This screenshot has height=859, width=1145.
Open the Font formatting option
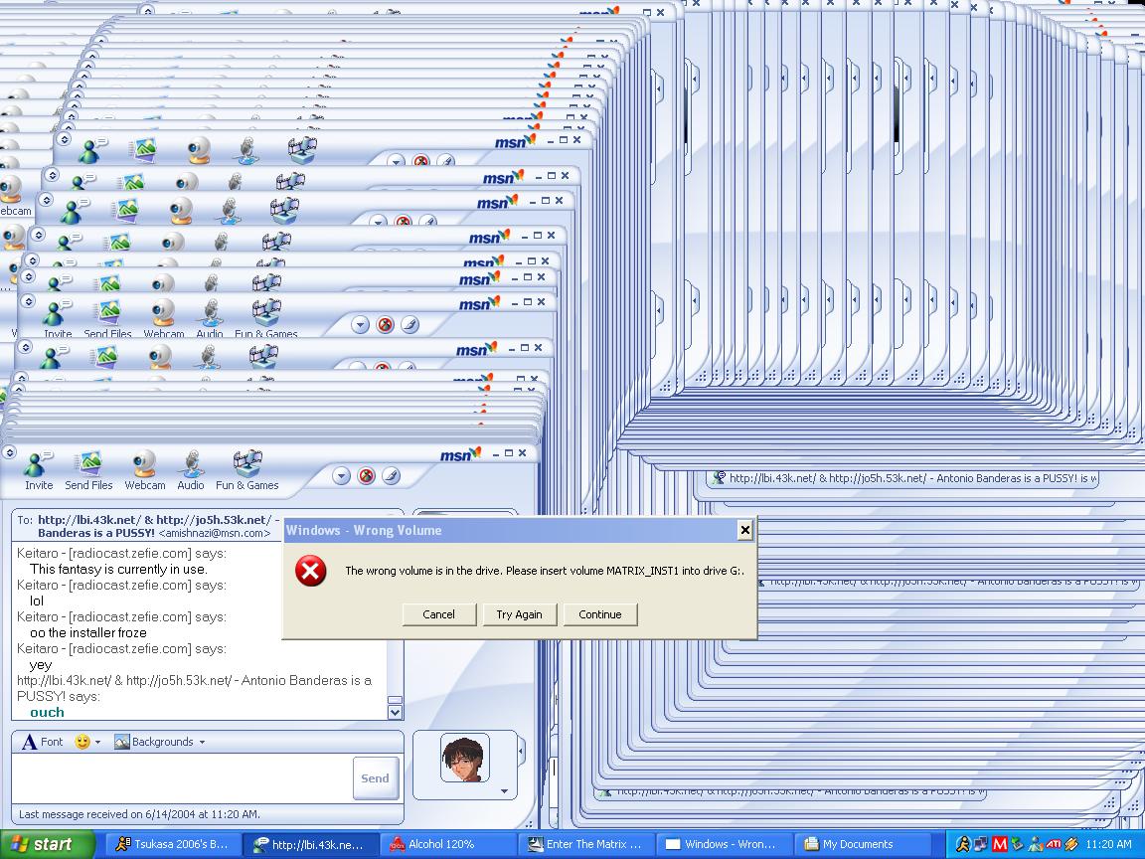pos(43,742)
